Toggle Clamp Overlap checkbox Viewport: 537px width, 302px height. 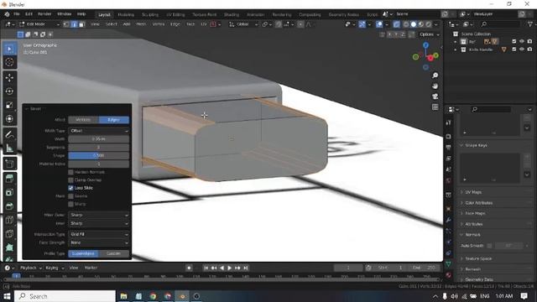[70, 180]
